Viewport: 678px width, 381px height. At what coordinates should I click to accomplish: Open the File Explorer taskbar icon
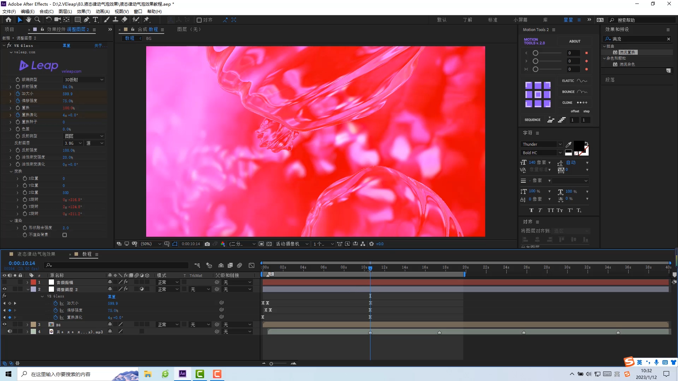pyautogui.click(x=148, y=374)
